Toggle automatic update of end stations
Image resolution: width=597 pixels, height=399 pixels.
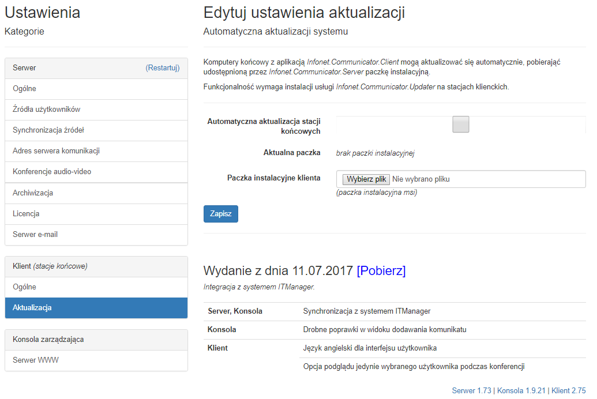(x=460, y=125)
